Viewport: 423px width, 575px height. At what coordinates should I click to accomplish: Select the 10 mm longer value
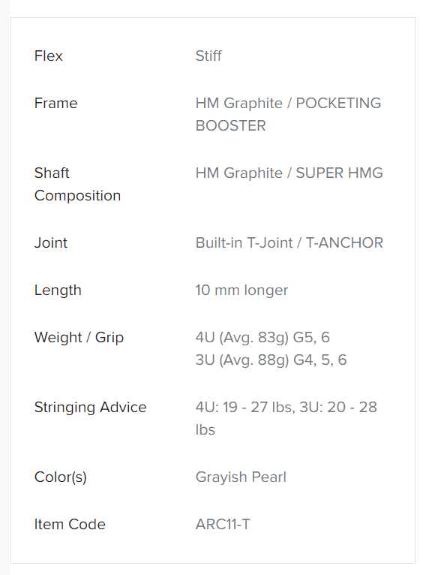(241, 291)
